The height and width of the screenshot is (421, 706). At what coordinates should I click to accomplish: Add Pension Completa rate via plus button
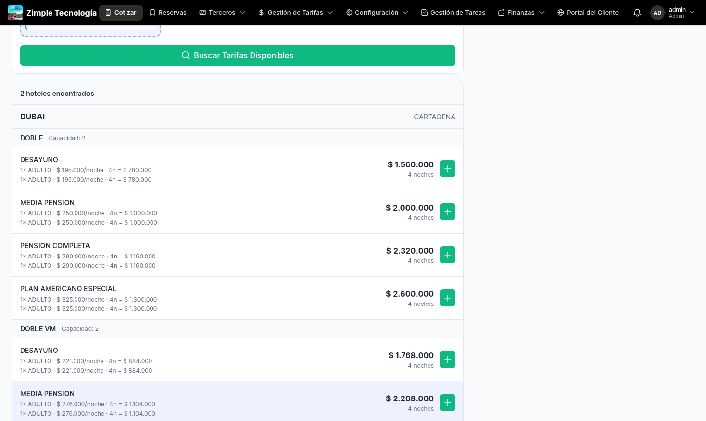[x=447, y=255]
